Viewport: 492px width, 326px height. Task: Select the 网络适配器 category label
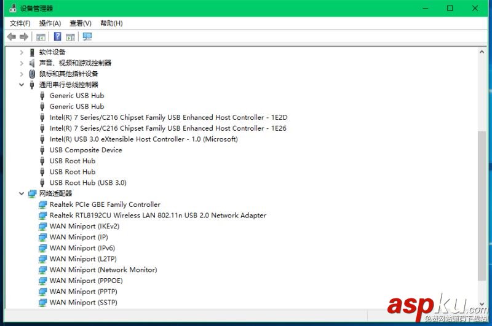point(55,194)
